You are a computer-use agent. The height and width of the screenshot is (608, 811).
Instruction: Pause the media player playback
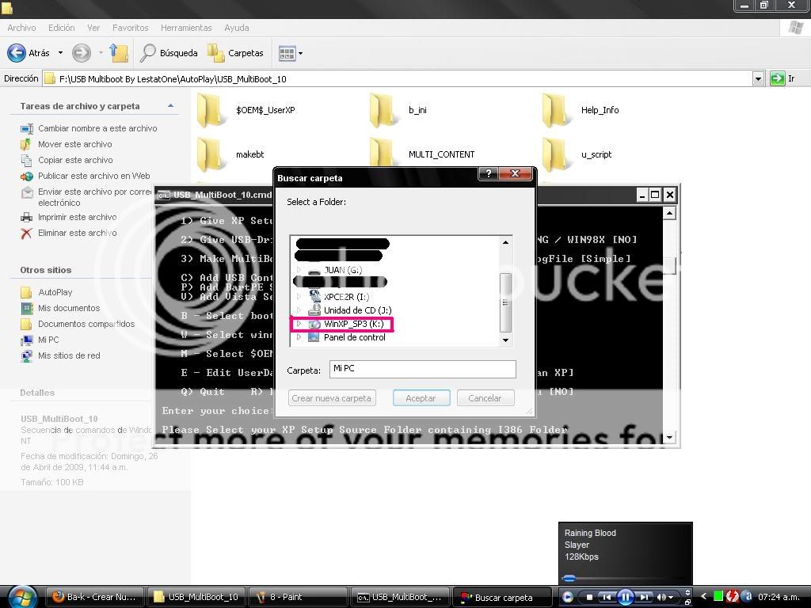pos(625,597)
